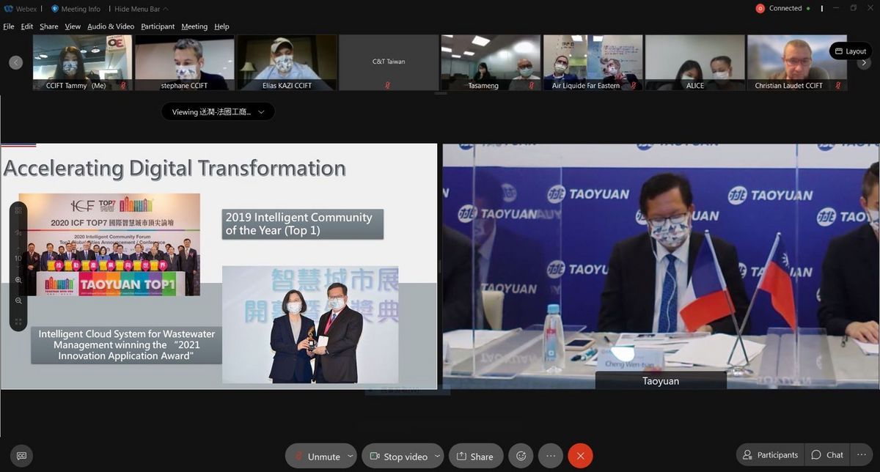
Task: Click the Layout button
Action: point(850,51)
